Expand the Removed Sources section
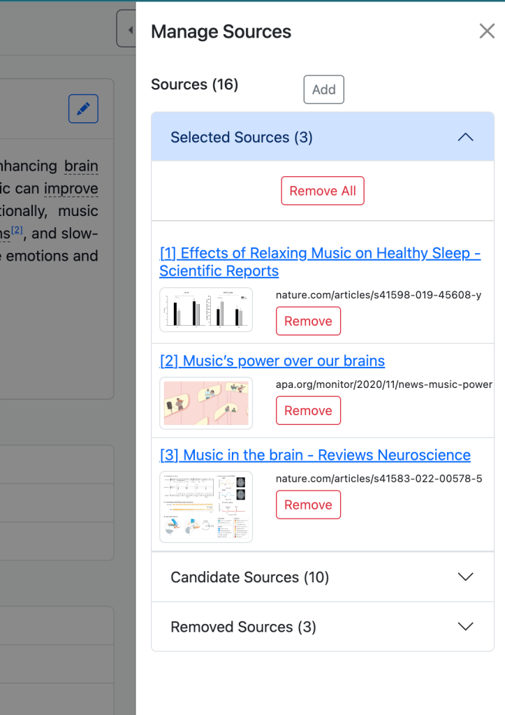The width and height of the screenshot is (505, 715). [243, 627]
